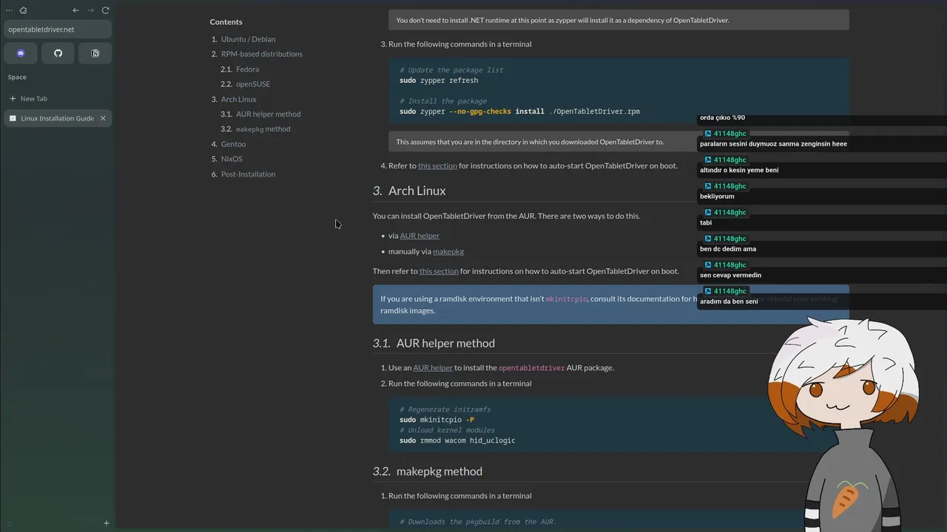Jump to RPM-based distributions in Contents
The image size is (947, 532).
click(261, 54)
